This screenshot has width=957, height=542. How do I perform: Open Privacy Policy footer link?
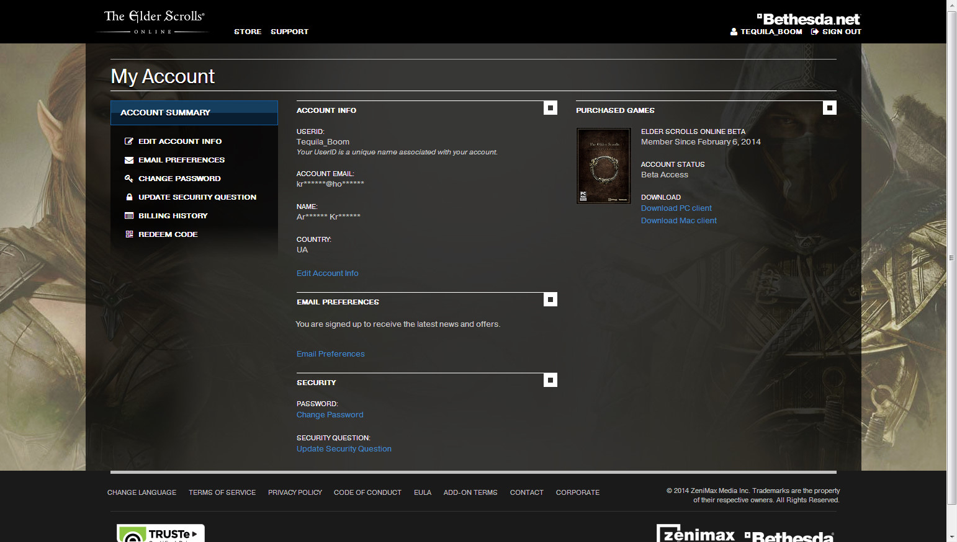295,492
